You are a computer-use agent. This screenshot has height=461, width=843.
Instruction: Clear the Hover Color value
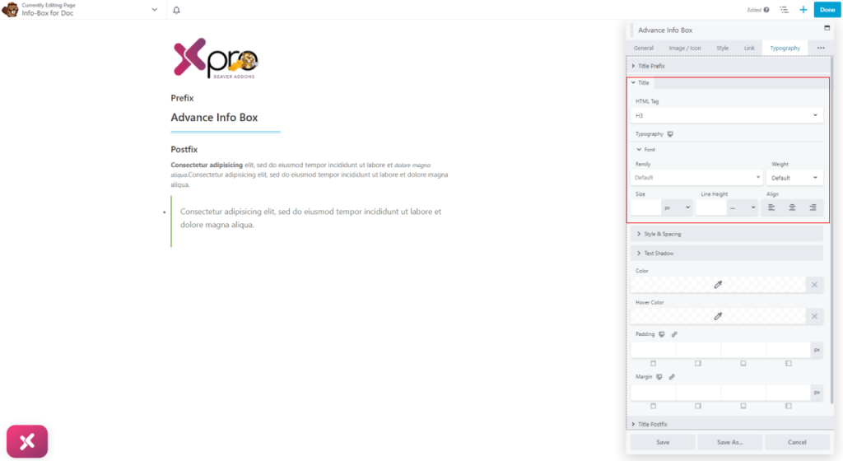pyautogui.click(x=814, y=316)
